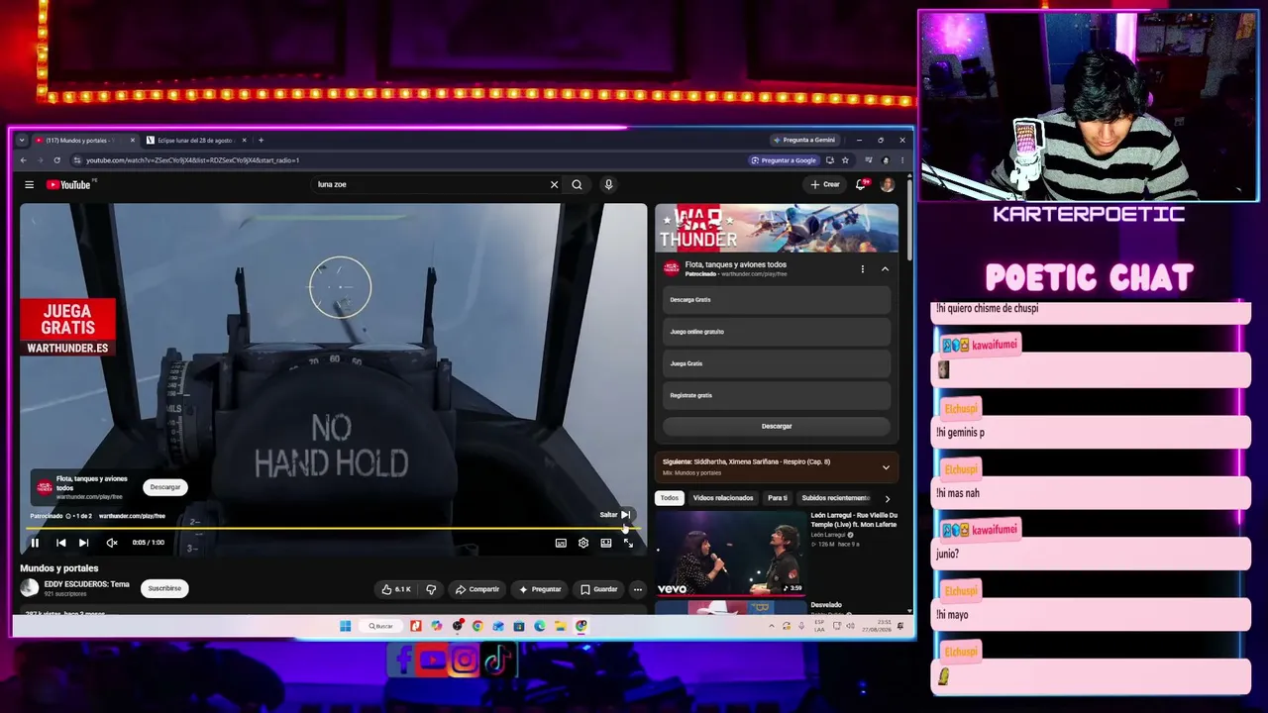1268x713 pixels.
Task: Click the Juego online gratuito ad link
Action: pos(777,332)
